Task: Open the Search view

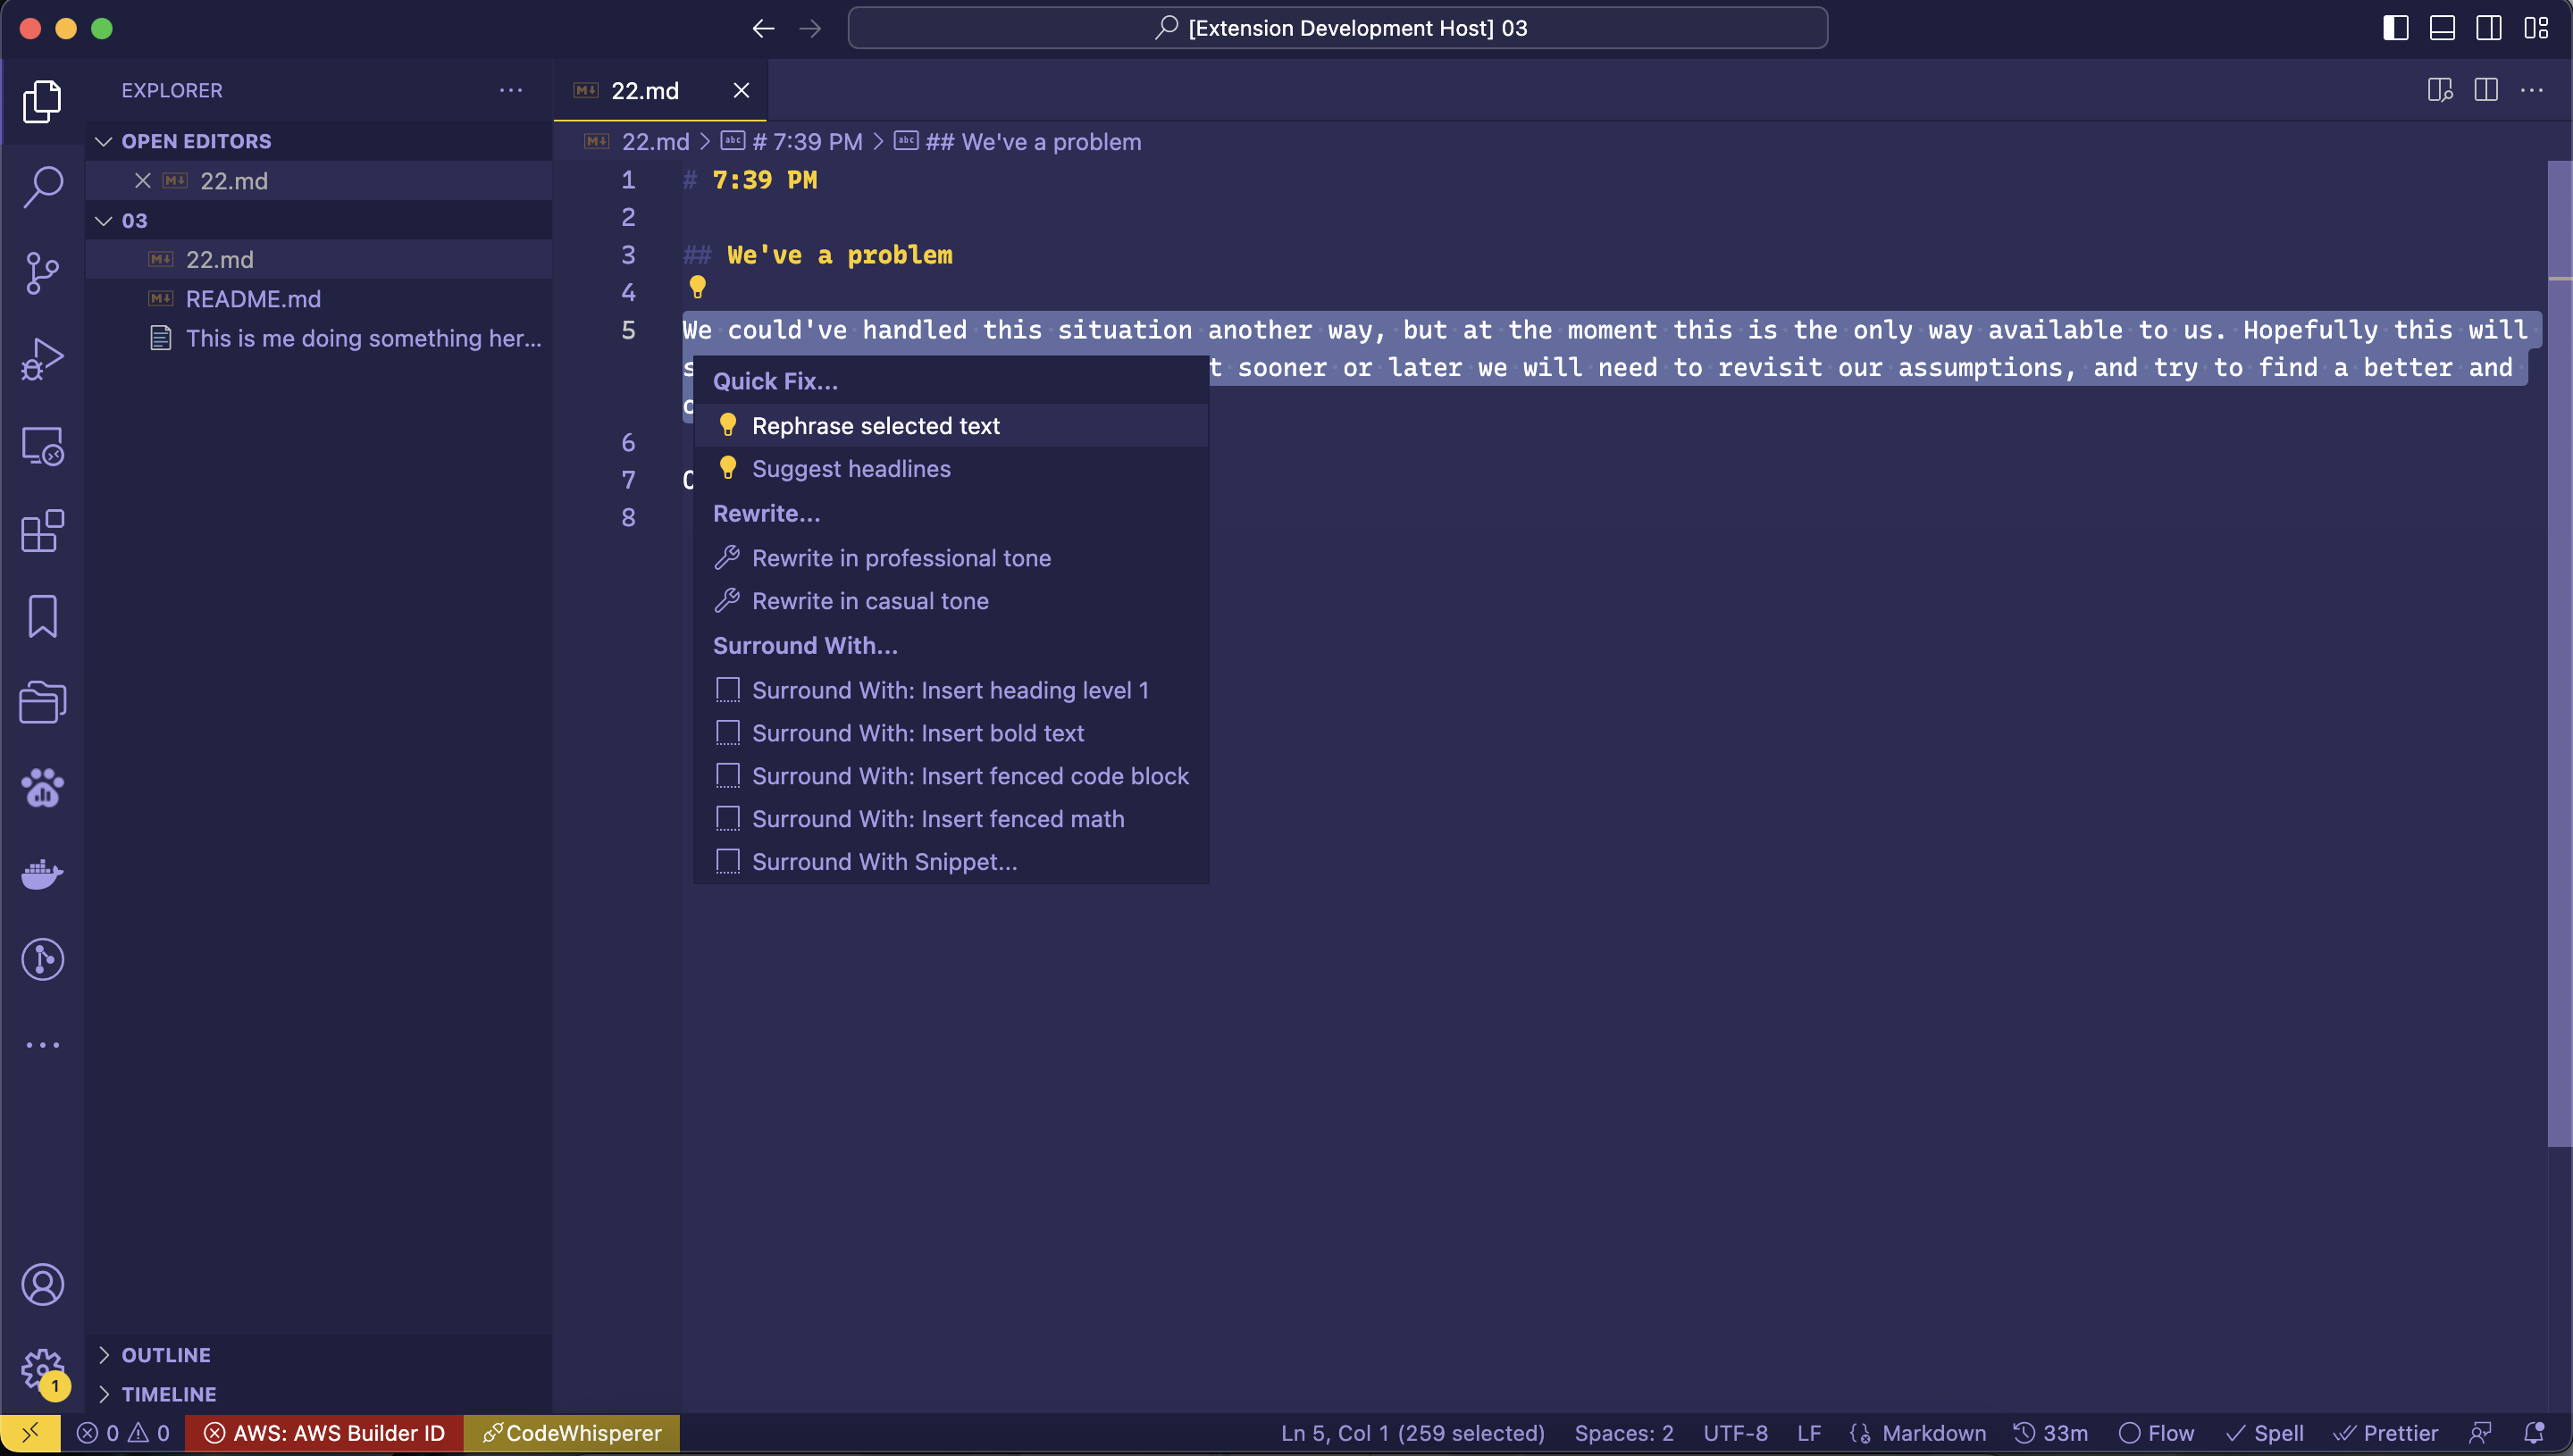Action: tap(42, 187)
